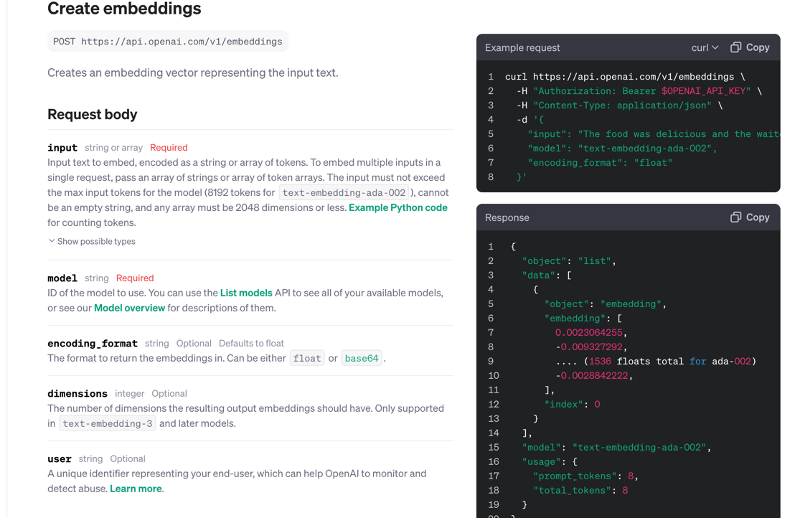Click the float inline code tag
Screen dimensions: 800x518
pos(307,358)
